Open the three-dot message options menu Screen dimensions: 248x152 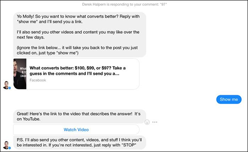(155, 122)
